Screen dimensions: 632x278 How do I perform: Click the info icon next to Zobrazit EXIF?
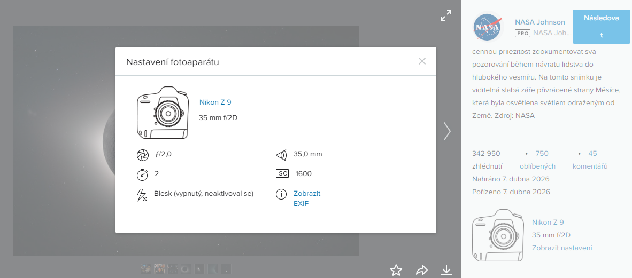282,195
